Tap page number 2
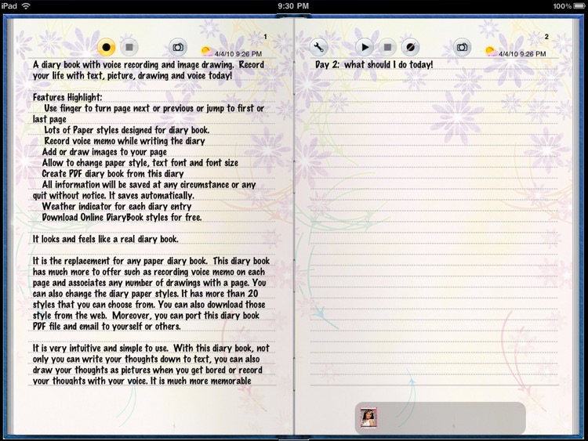This screenshot has height=441, width=588. (546, 37)
